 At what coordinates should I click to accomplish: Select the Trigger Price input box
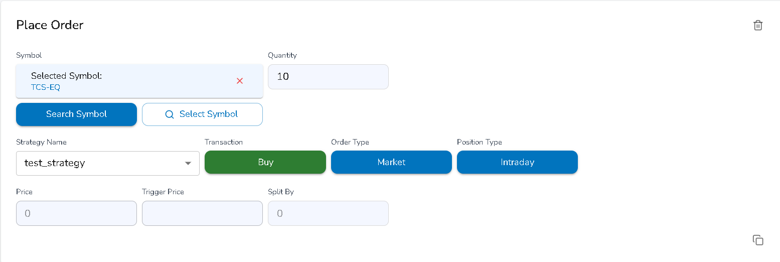click(202, 213)
